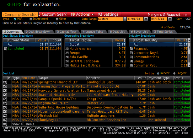Filter by Financial industry
Screen dimensions: 193x138
tap(141, 49)
